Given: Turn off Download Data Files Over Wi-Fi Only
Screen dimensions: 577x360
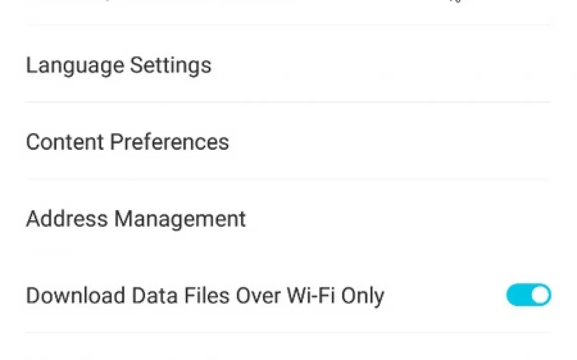Looking at the screenshot, I should (528, 295).
